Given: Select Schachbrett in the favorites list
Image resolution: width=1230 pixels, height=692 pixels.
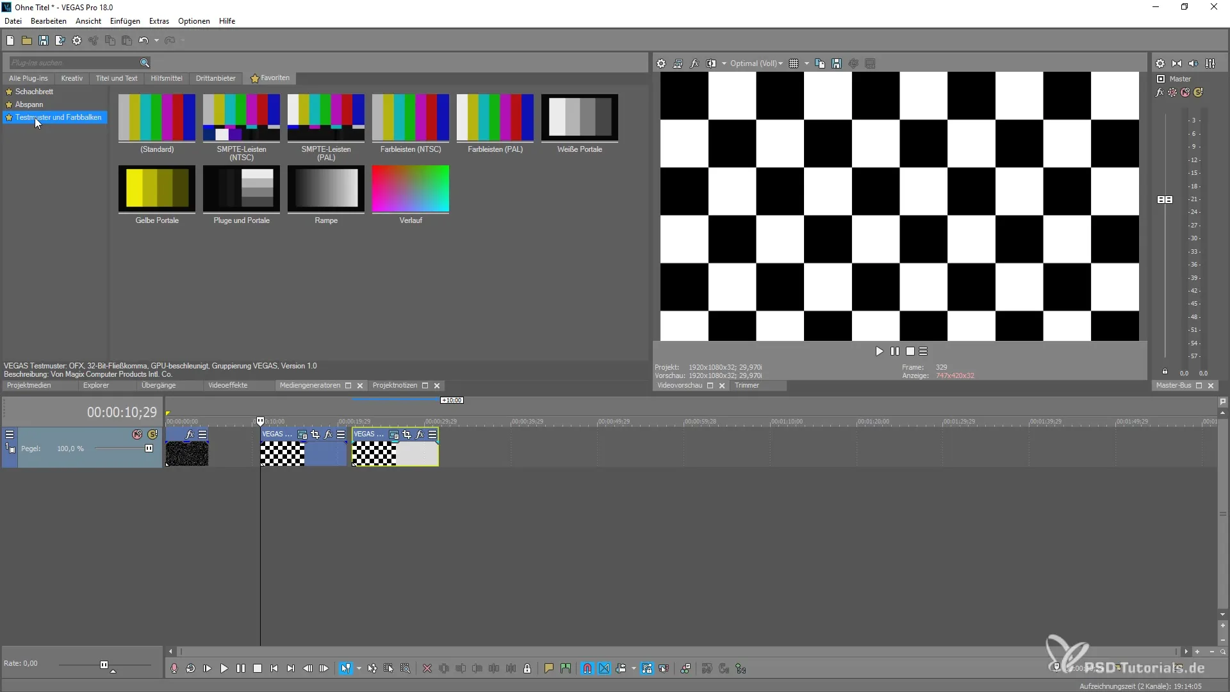Looking at the screenshot, I should tap(34, 92).
